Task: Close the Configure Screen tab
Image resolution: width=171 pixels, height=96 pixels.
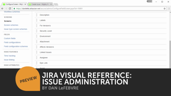Action: (25, 4)
